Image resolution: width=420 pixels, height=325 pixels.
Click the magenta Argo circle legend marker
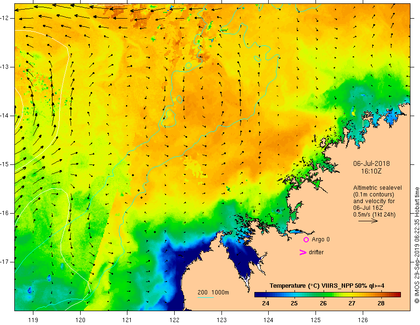pyautogui.click(x=306, y=239)
